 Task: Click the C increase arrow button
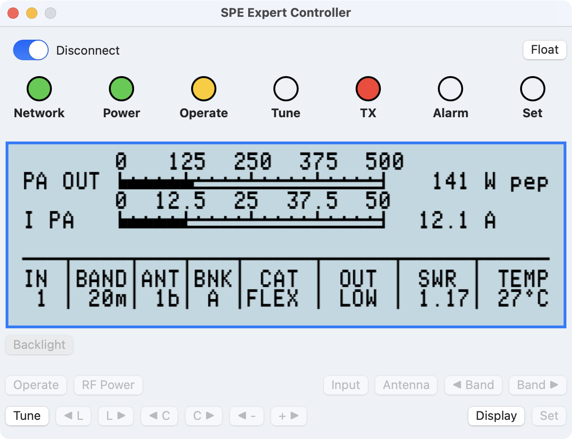(204, 416)
